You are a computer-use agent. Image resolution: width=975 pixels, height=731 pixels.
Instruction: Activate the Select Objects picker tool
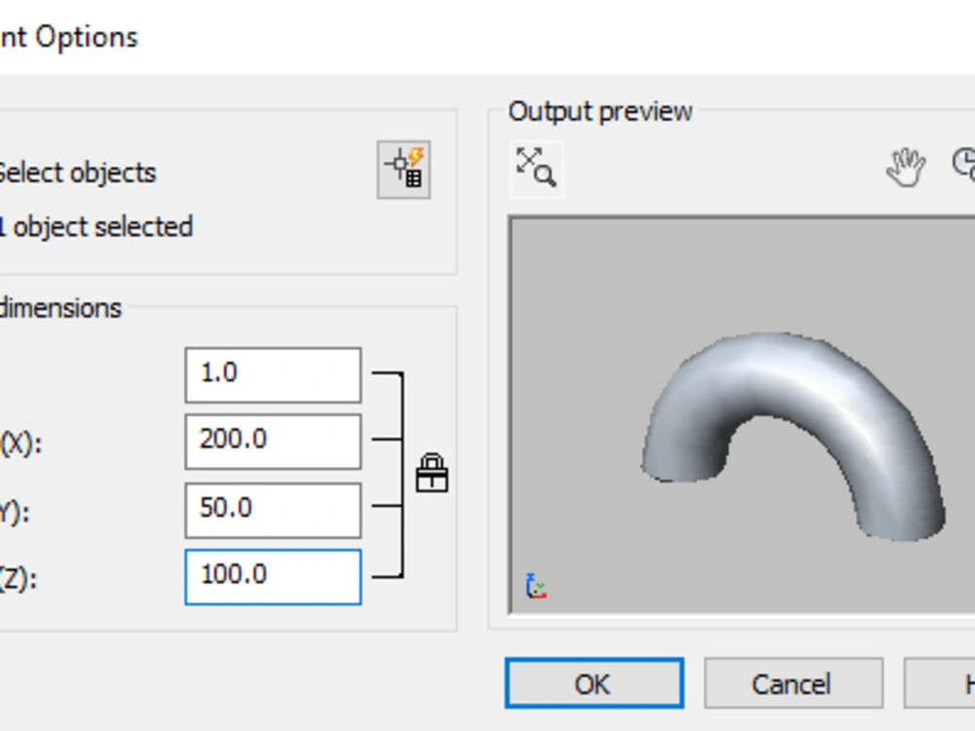coord(404,168)
